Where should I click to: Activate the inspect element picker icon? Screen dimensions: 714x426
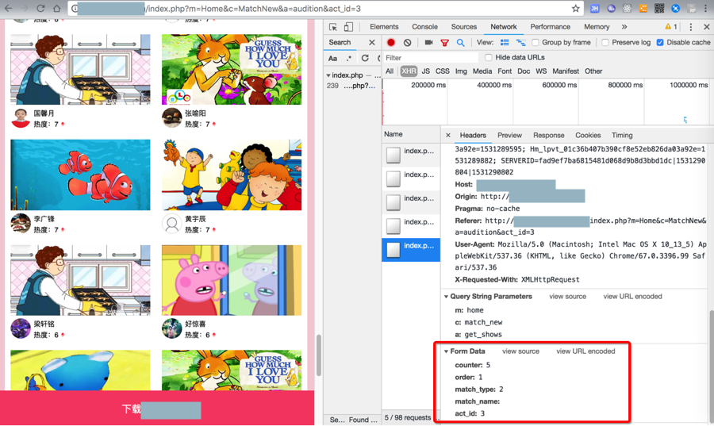pos(333,27)
